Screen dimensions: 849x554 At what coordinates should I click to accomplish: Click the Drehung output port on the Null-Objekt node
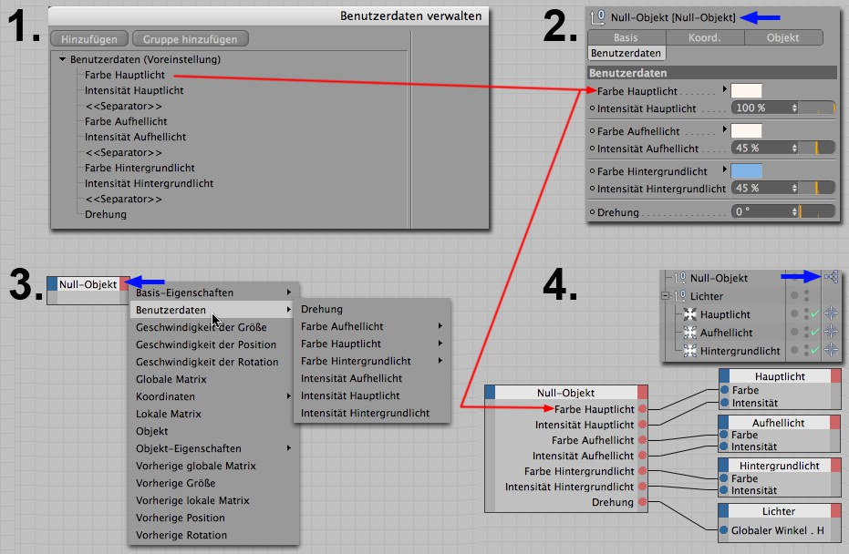[642, 502]
